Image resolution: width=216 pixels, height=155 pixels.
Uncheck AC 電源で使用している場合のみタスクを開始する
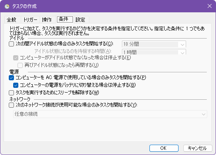11,77
